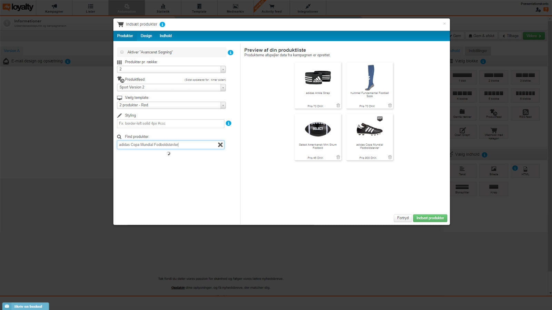Screen dimensions: 552x310
Task: Select Webhook med kategori block
Action: [x=494, y=132]
